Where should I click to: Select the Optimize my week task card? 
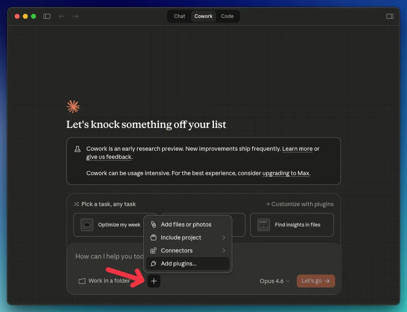pos(109,225)
